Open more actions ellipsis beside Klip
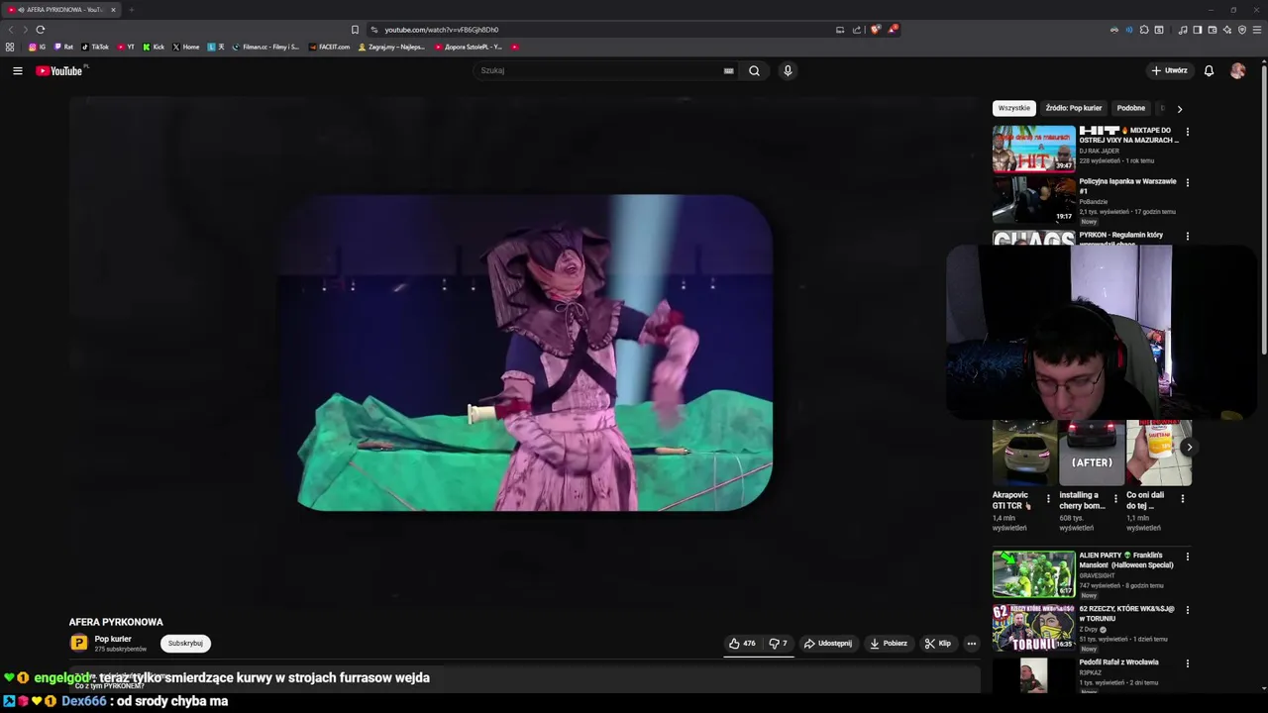The image size is (1268, 713). point(971,643)
